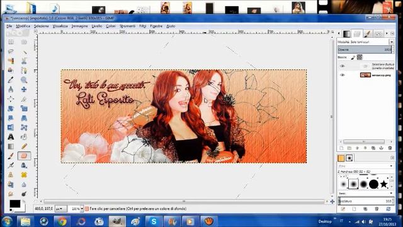Select the Paths tool
Image resolution: width=403 pixels, height=227 pixels.
coord(24,70)
